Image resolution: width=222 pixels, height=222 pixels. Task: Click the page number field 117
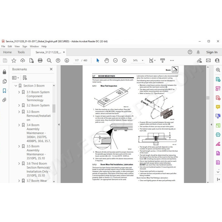tap(77, 61)
